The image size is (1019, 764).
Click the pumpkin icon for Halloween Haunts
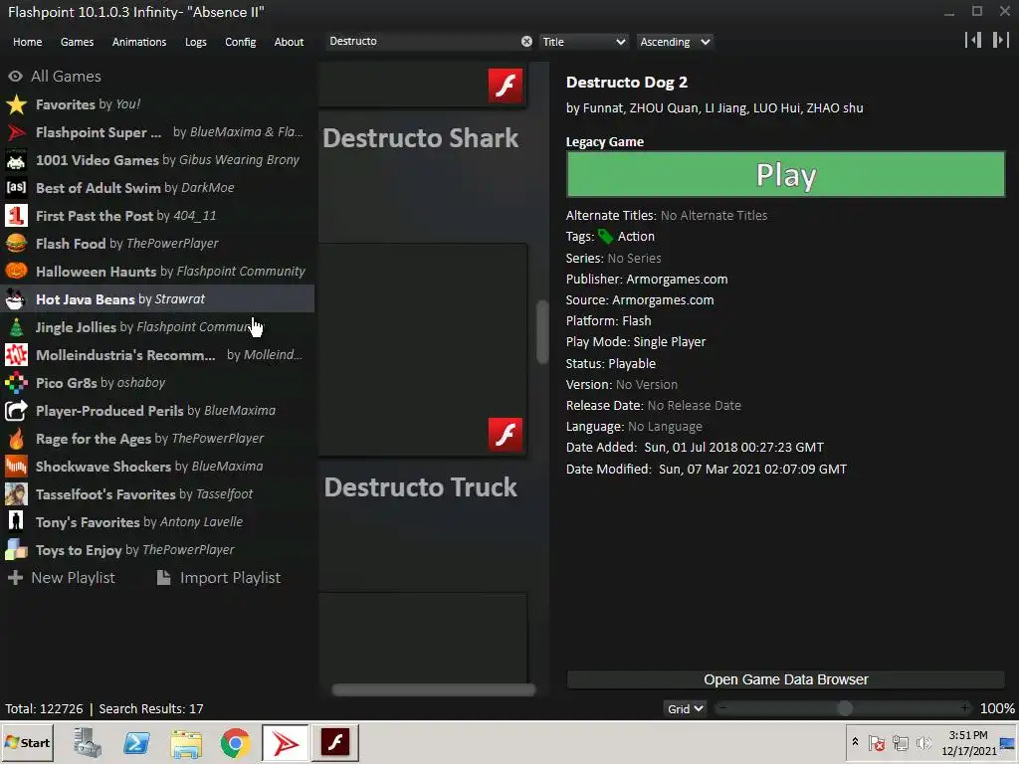(16, 272)
